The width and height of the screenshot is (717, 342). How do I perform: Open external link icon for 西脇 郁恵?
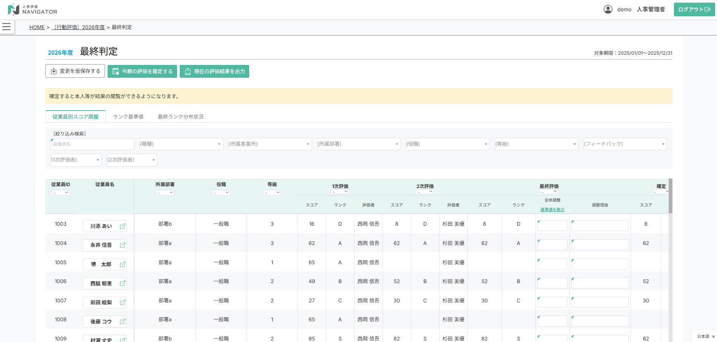tap(122, 283)
